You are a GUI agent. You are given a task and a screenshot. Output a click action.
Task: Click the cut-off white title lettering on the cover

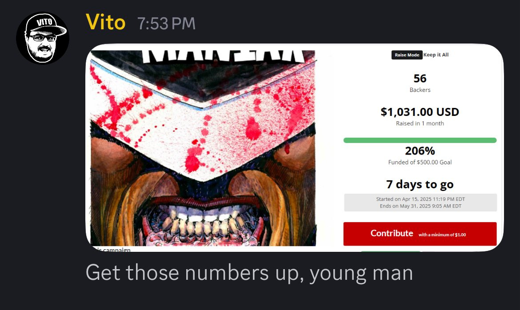click(x=223, y=56)
